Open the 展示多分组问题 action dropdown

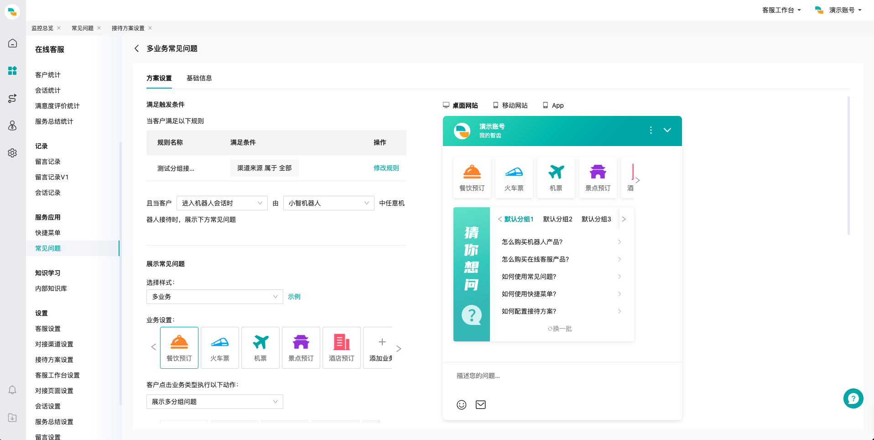tap(215, 402)
